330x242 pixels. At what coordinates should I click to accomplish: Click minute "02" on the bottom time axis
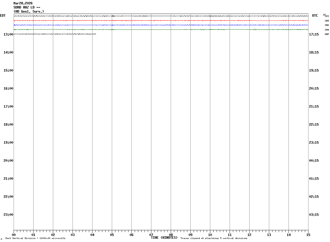pyautogui.click(x=53, y=235)
